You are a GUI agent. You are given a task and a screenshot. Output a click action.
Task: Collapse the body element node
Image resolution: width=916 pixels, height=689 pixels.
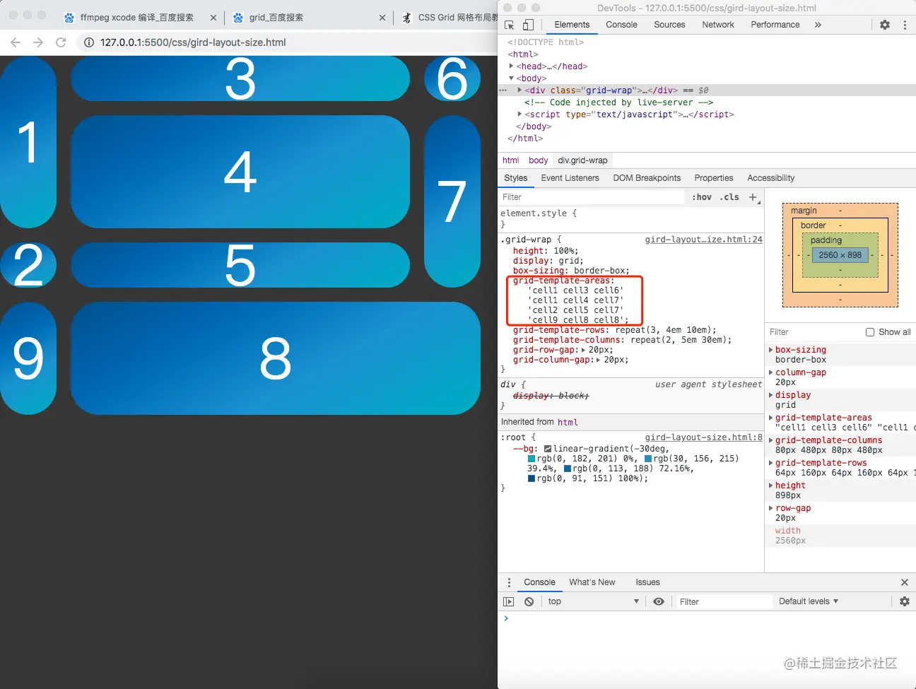tap(511, 78)
